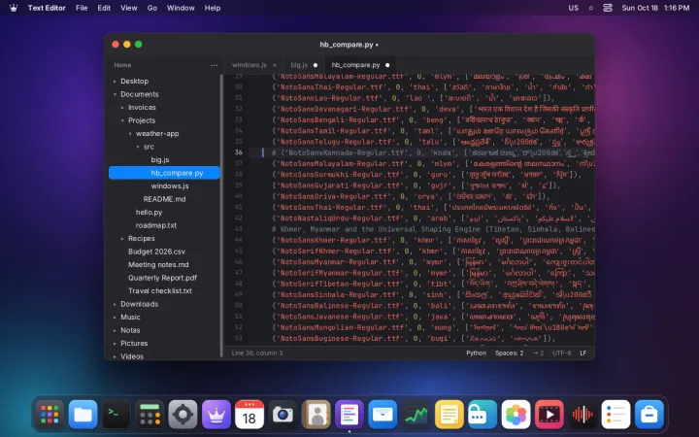Open the Camera app in the dock

point(283,415)
